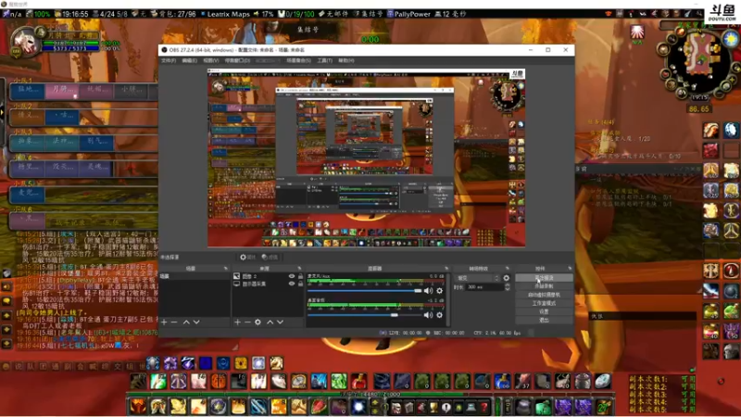
Task: Click the LIVE 00:00:00 status text
Action: tap(405, 333)
